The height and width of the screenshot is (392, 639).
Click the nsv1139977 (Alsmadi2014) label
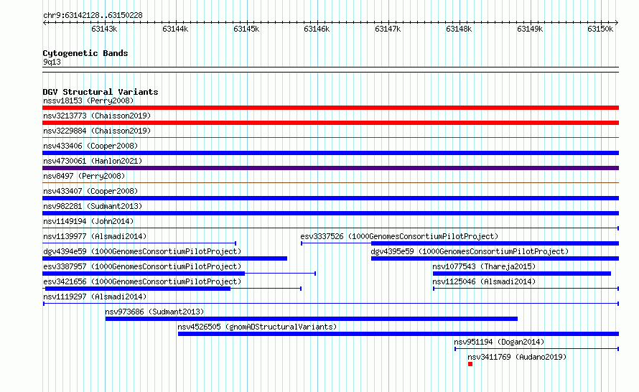coord(95,236)
